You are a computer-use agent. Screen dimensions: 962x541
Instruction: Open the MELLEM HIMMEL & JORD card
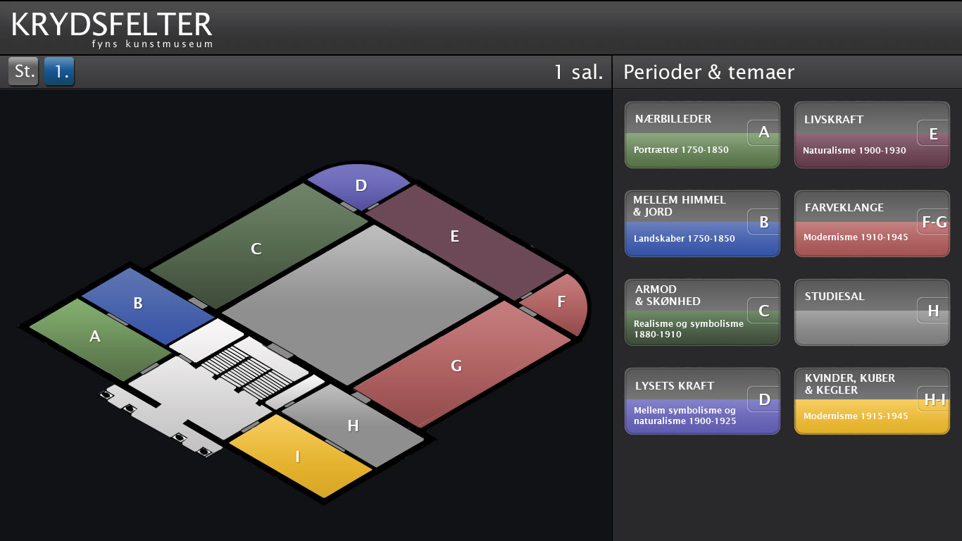coord(701,223)
